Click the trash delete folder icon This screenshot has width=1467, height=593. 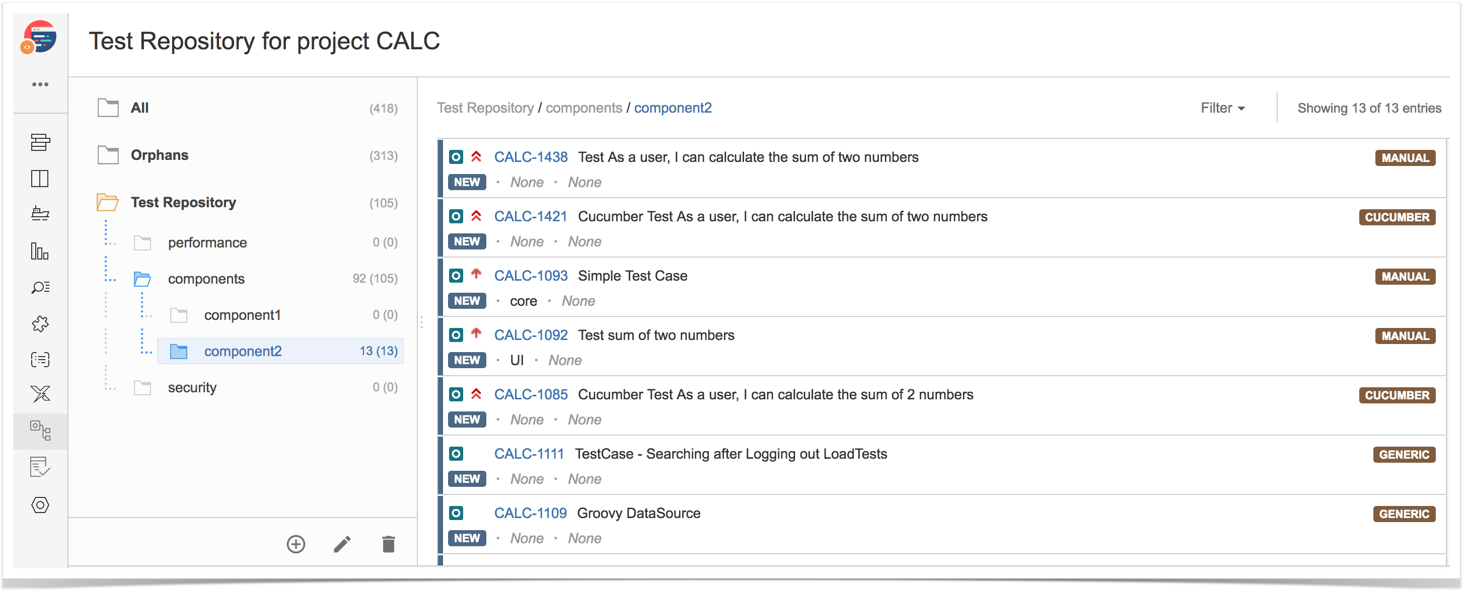388,545
